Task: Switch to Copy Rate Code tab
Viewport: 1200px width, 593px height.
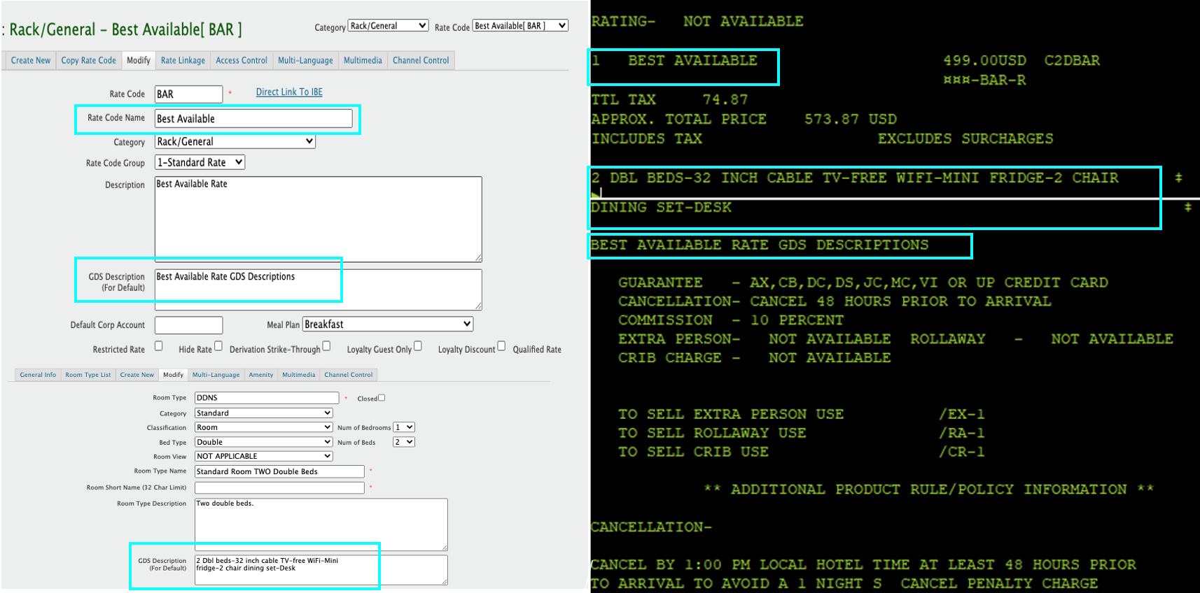Action: click(88, 60)
